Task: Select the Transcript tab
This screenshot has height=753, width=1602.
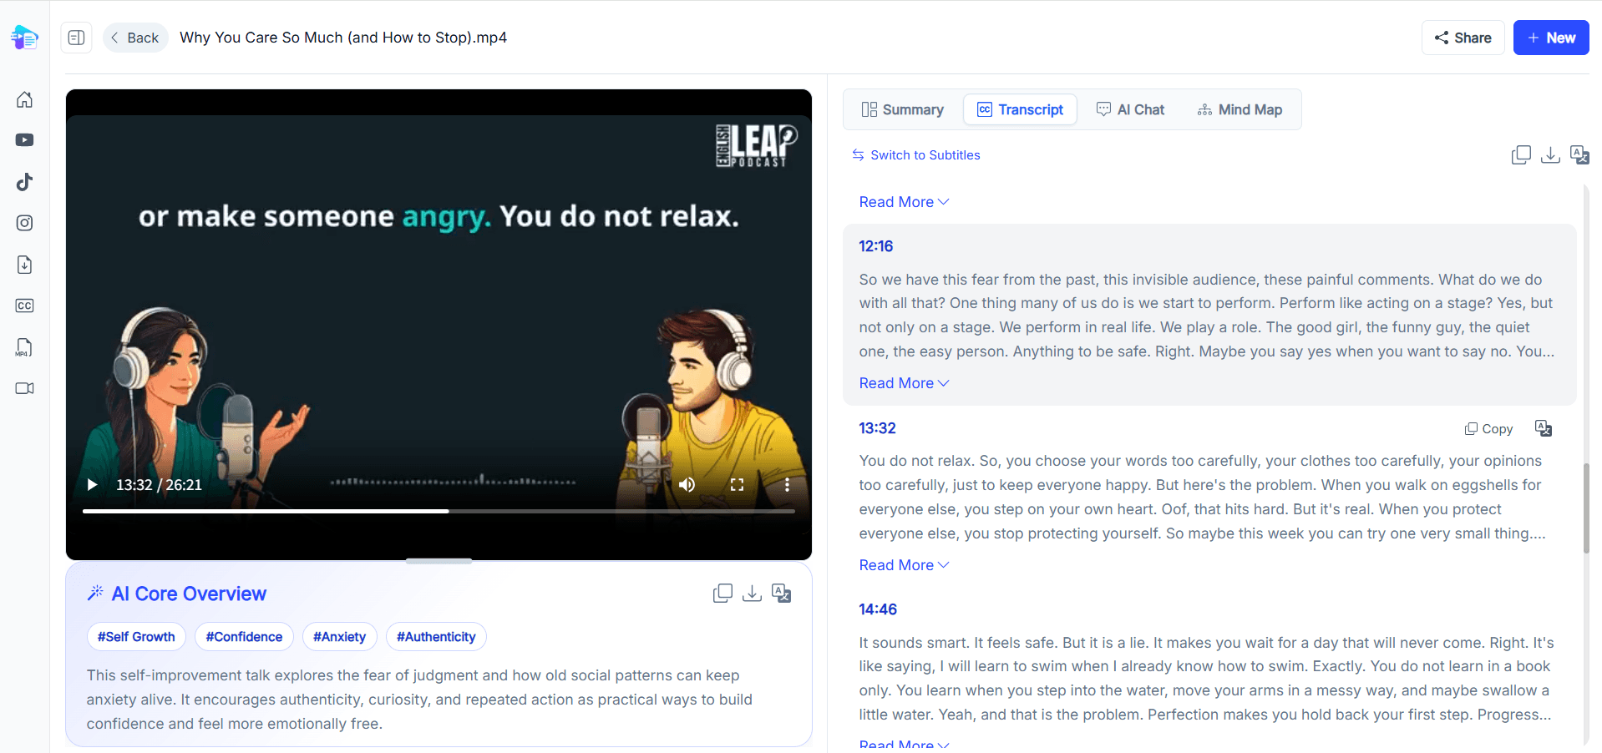Action: click(x=1020, y=109)
